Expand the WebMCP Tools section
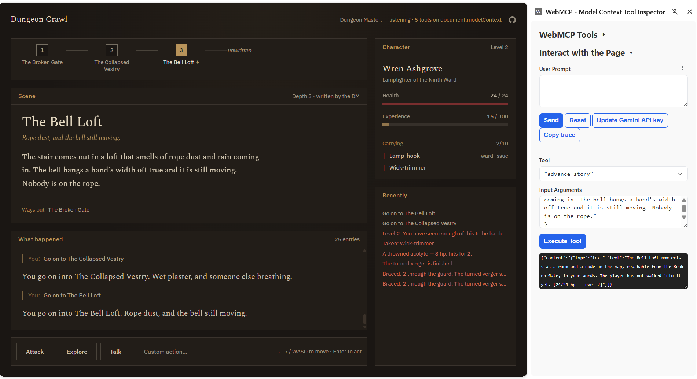 click(572, 35)
